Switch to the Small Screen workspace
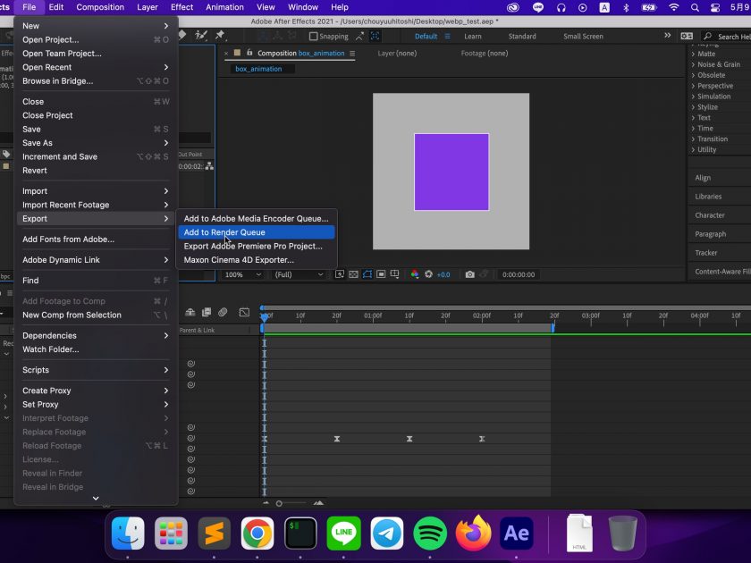 click(583, 37)
